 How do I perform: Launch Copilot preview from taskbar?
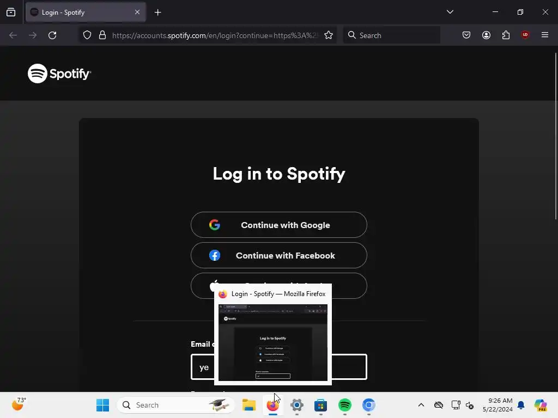540,405
